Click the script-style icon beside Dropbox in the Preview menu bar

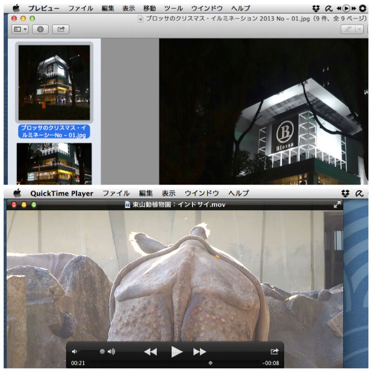pos(329,8)
